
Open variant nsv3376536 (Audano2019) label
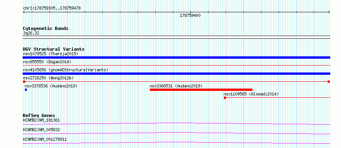51,86
